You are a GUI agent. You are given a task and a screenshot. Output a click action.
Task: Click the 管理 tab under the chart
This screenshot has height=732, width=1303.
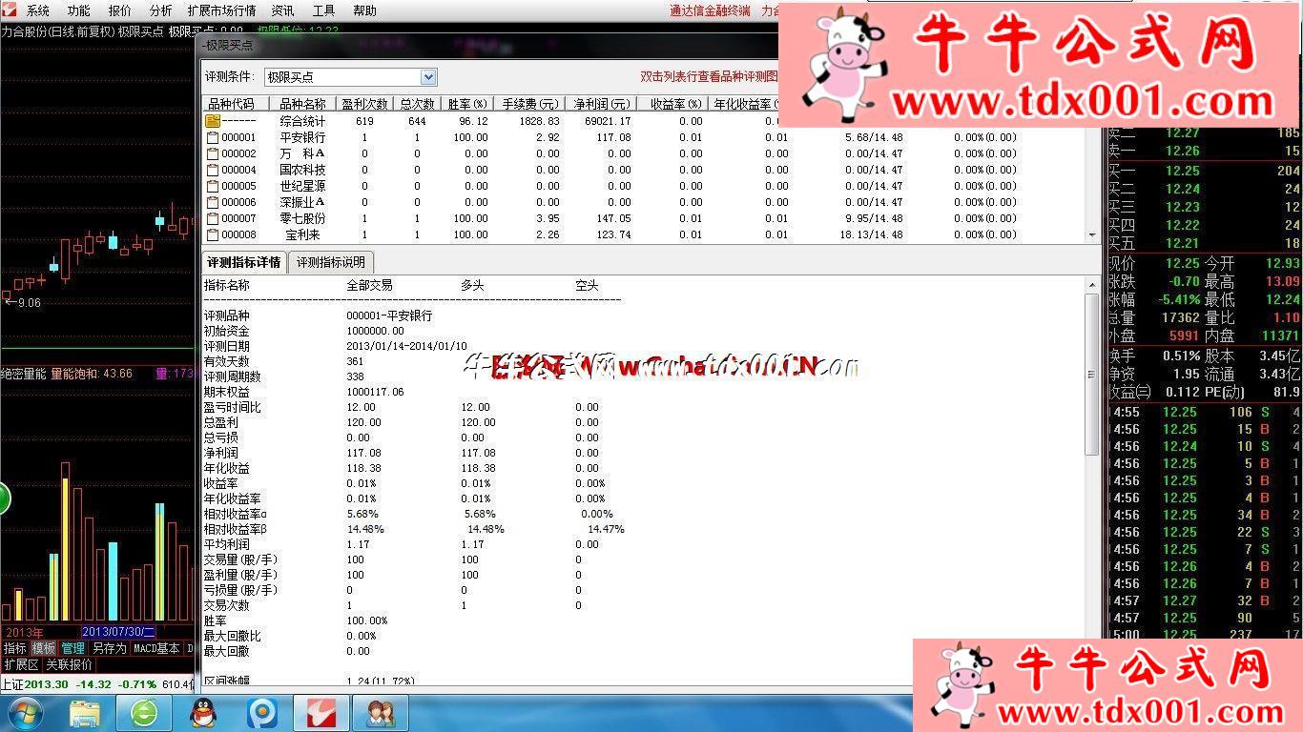click(x=73, y=648)
